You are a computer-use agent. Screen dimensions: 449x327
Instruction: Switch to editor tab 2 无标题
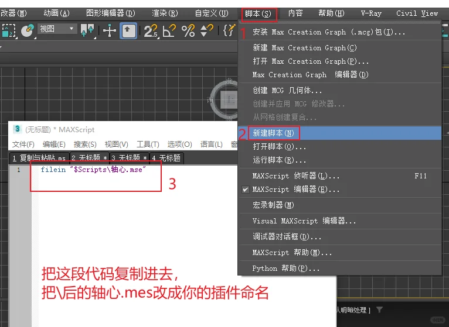click(89, 158)
